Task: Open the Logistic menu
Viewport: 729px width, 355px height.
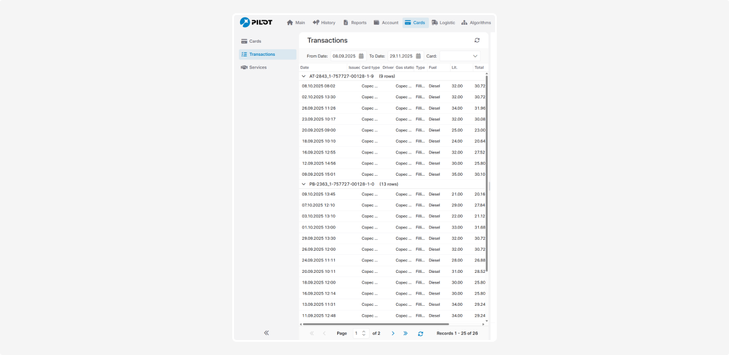Action: (x=443, y=23)
